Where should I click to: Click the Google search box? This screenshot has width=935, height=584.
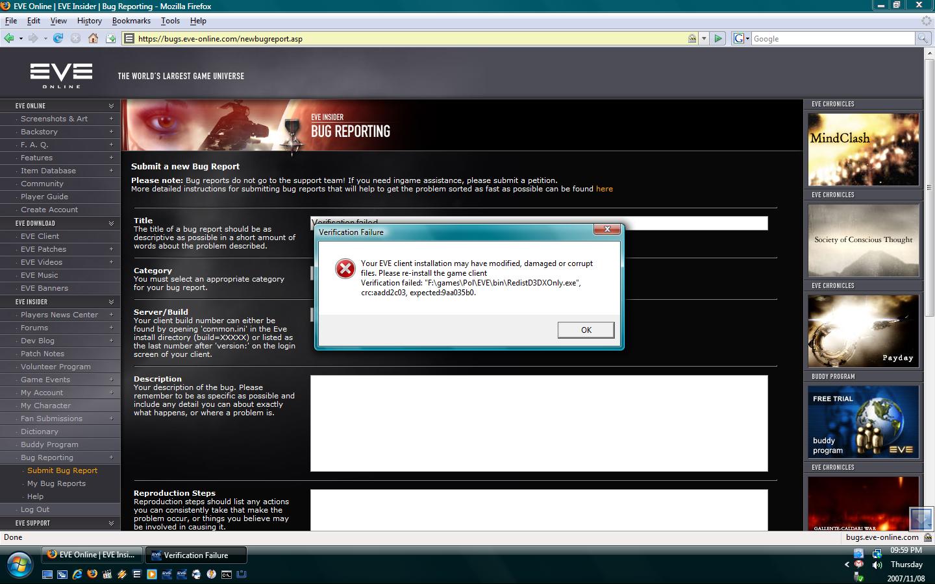(832, 38)
